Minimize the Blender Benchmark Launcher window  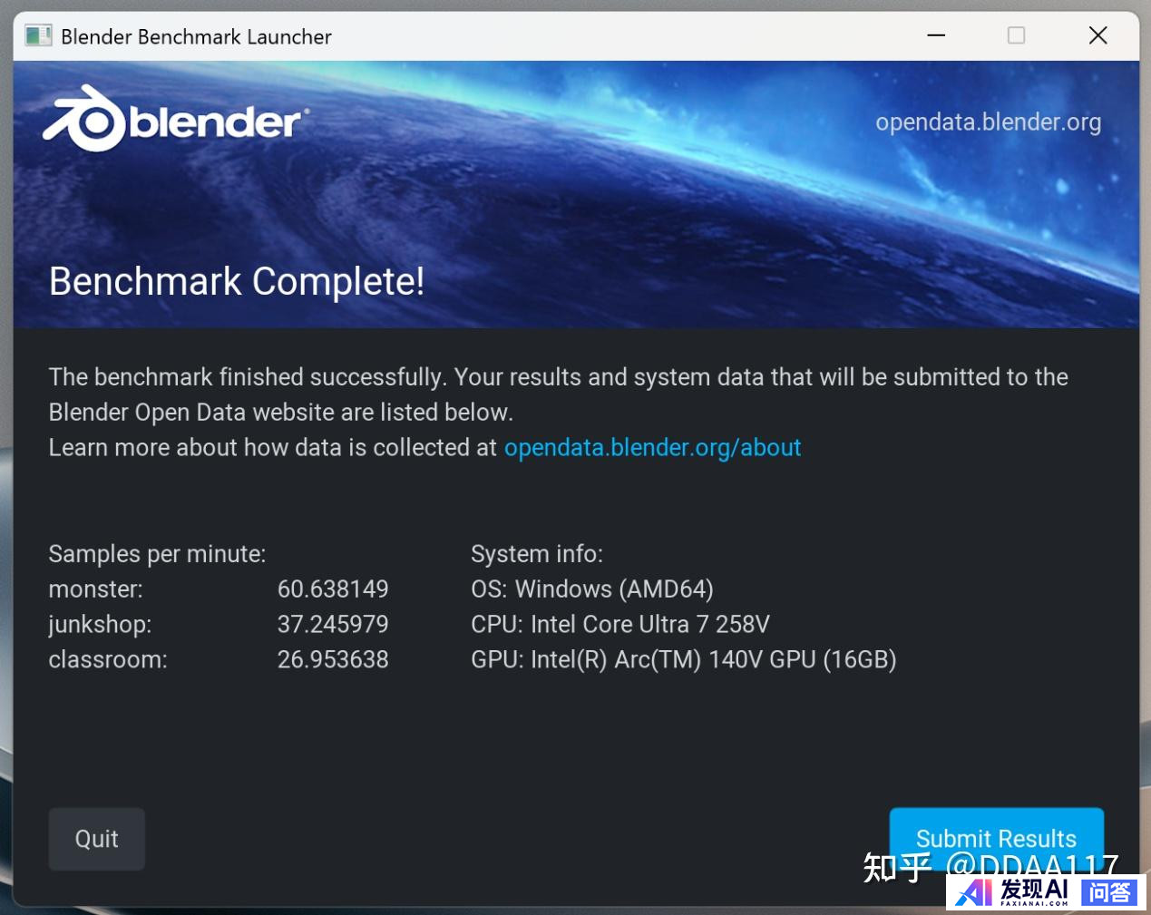pyautogui.click(x=936, y=35)
